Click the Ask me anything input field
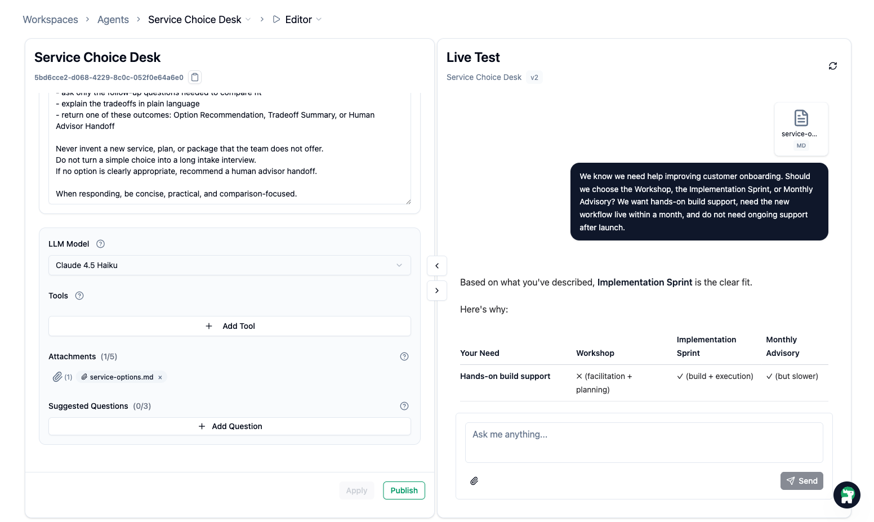This screenshot has width=874, height=522. (644, 443)
